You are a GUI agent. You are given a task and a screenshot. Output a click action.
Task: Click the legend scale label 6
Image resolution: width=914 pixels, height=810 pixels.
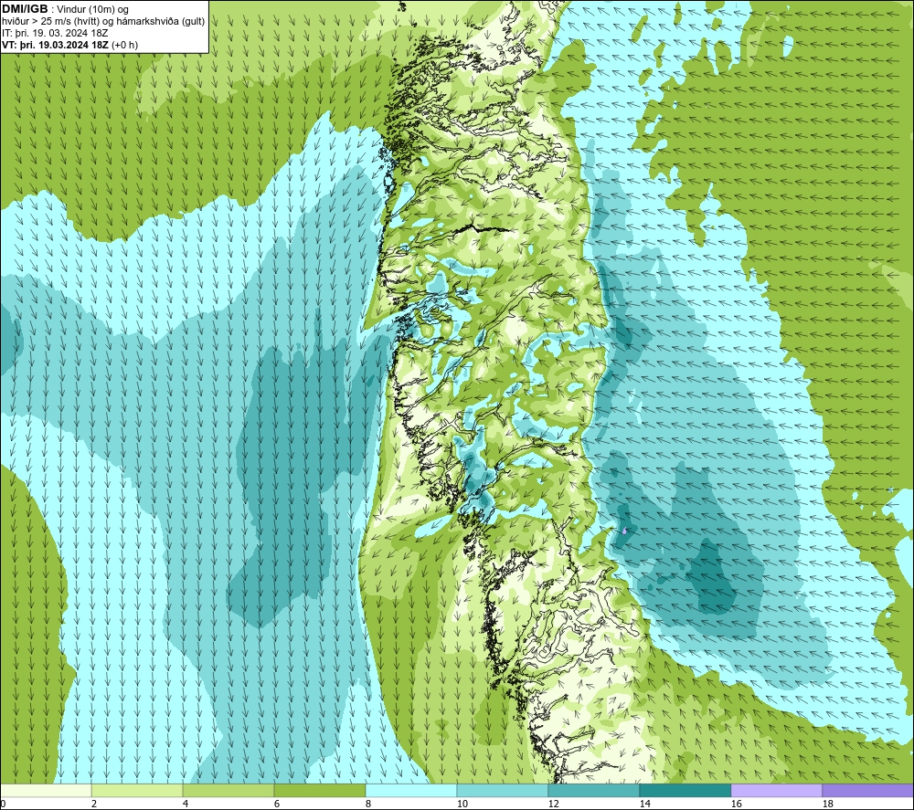[x=276, y=805]
